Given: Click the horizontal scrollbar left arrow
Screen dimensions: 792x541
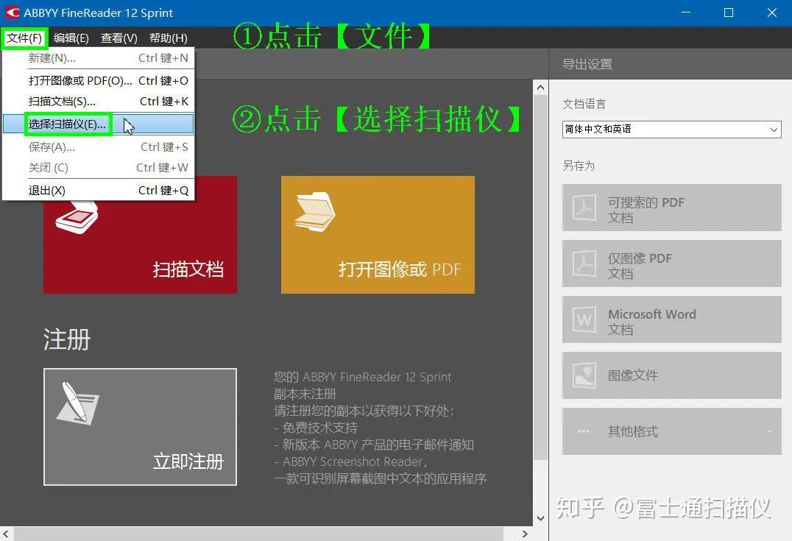Looking at the screenshot, I should (x=6, y=534).
